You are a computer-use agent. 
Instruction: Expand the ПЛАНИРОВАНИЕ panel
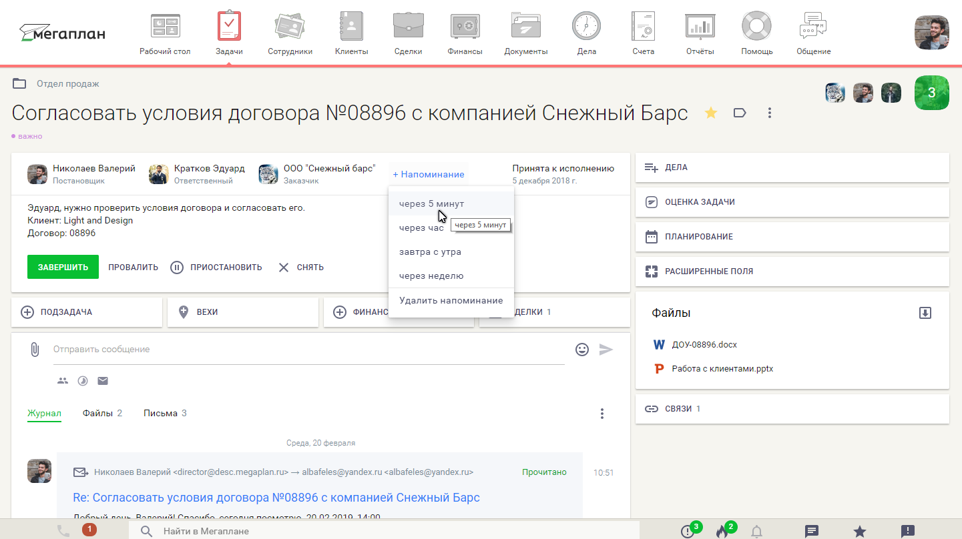tap(792, 237)
